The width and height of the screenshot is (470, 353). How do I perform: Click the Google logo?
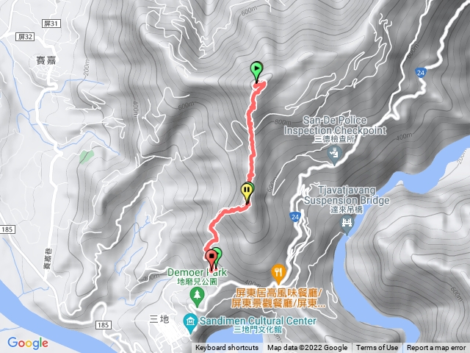[x=28, y=343]
